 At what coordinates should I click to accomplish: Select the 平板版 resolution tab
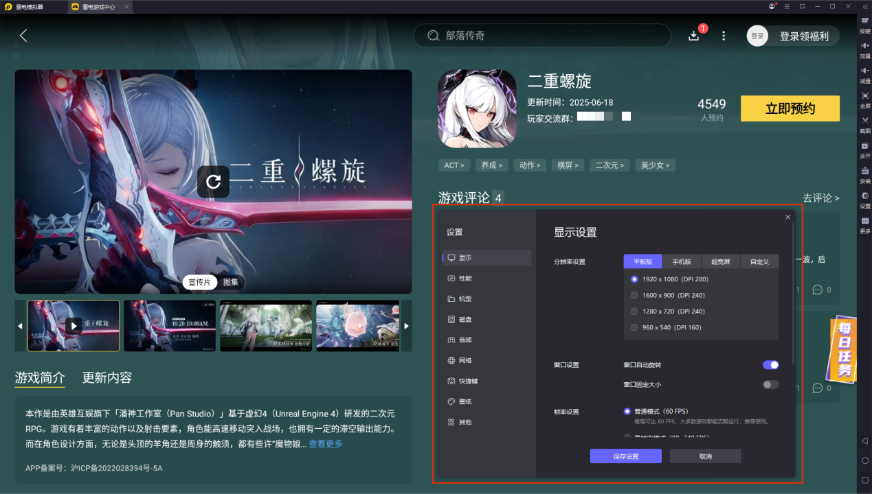[x=642, y=261]
